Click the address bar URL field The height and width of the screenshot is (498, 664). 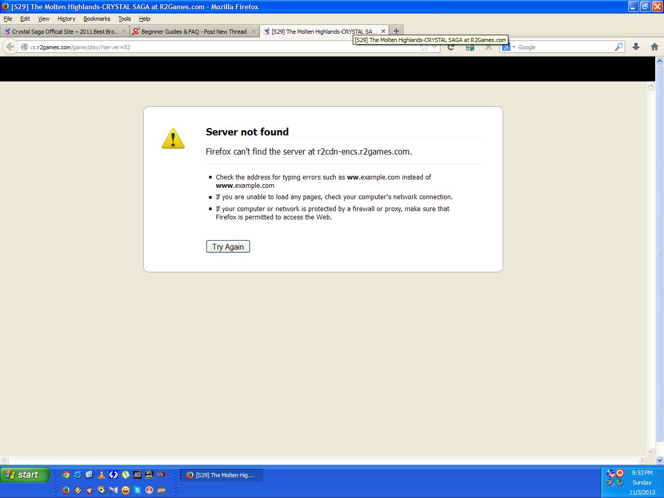208,47
